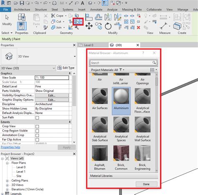Click the Apply button in Properties
This screenshot has width=198, height=195.
coord(67,147)
